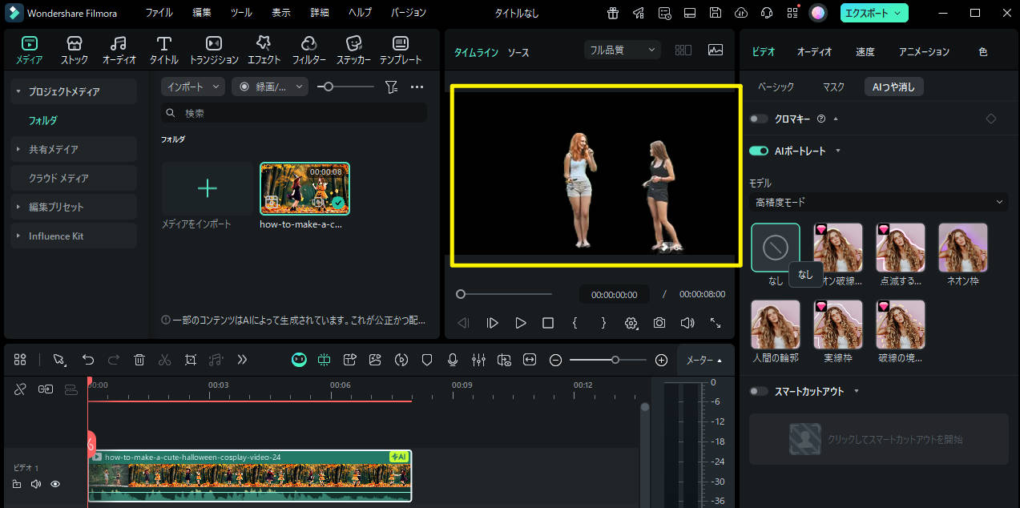Open the Stickers (ステッカー) panel

click(x=353, y=50)
